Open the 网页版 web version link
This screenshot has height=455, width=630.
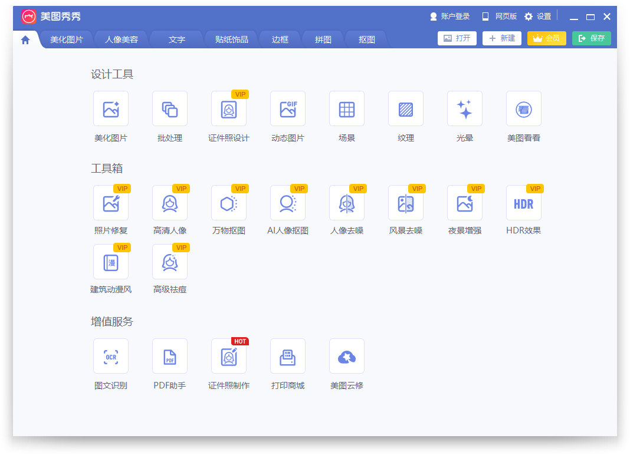[x=500, y=17]
